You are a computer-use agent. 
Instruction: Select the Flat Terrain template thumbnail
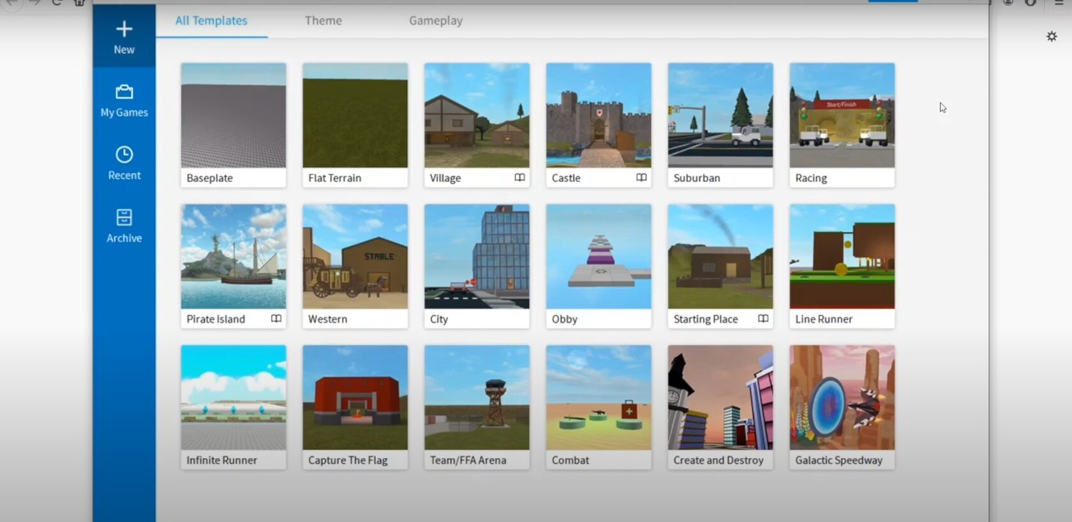(x=355, y=115)
